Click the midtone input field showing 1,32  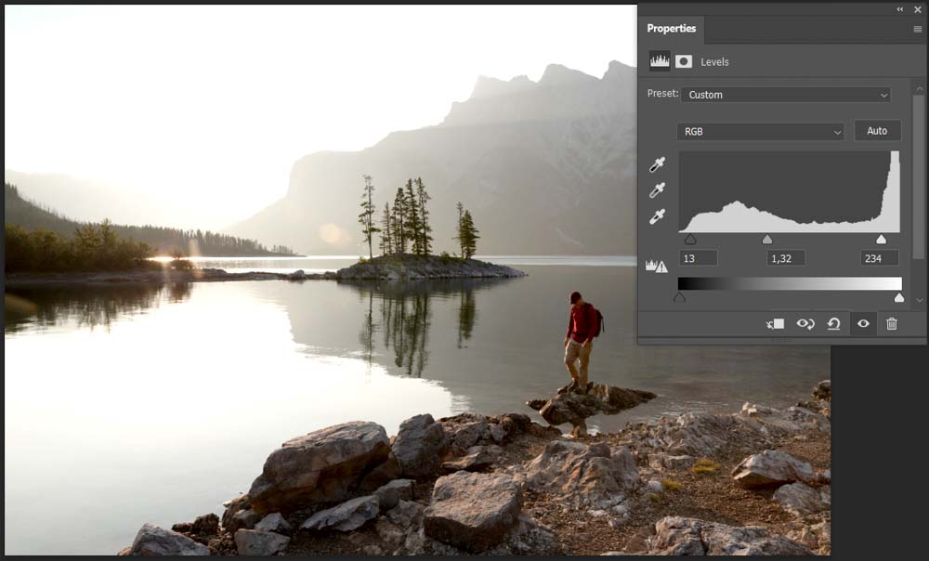(786, 258)
